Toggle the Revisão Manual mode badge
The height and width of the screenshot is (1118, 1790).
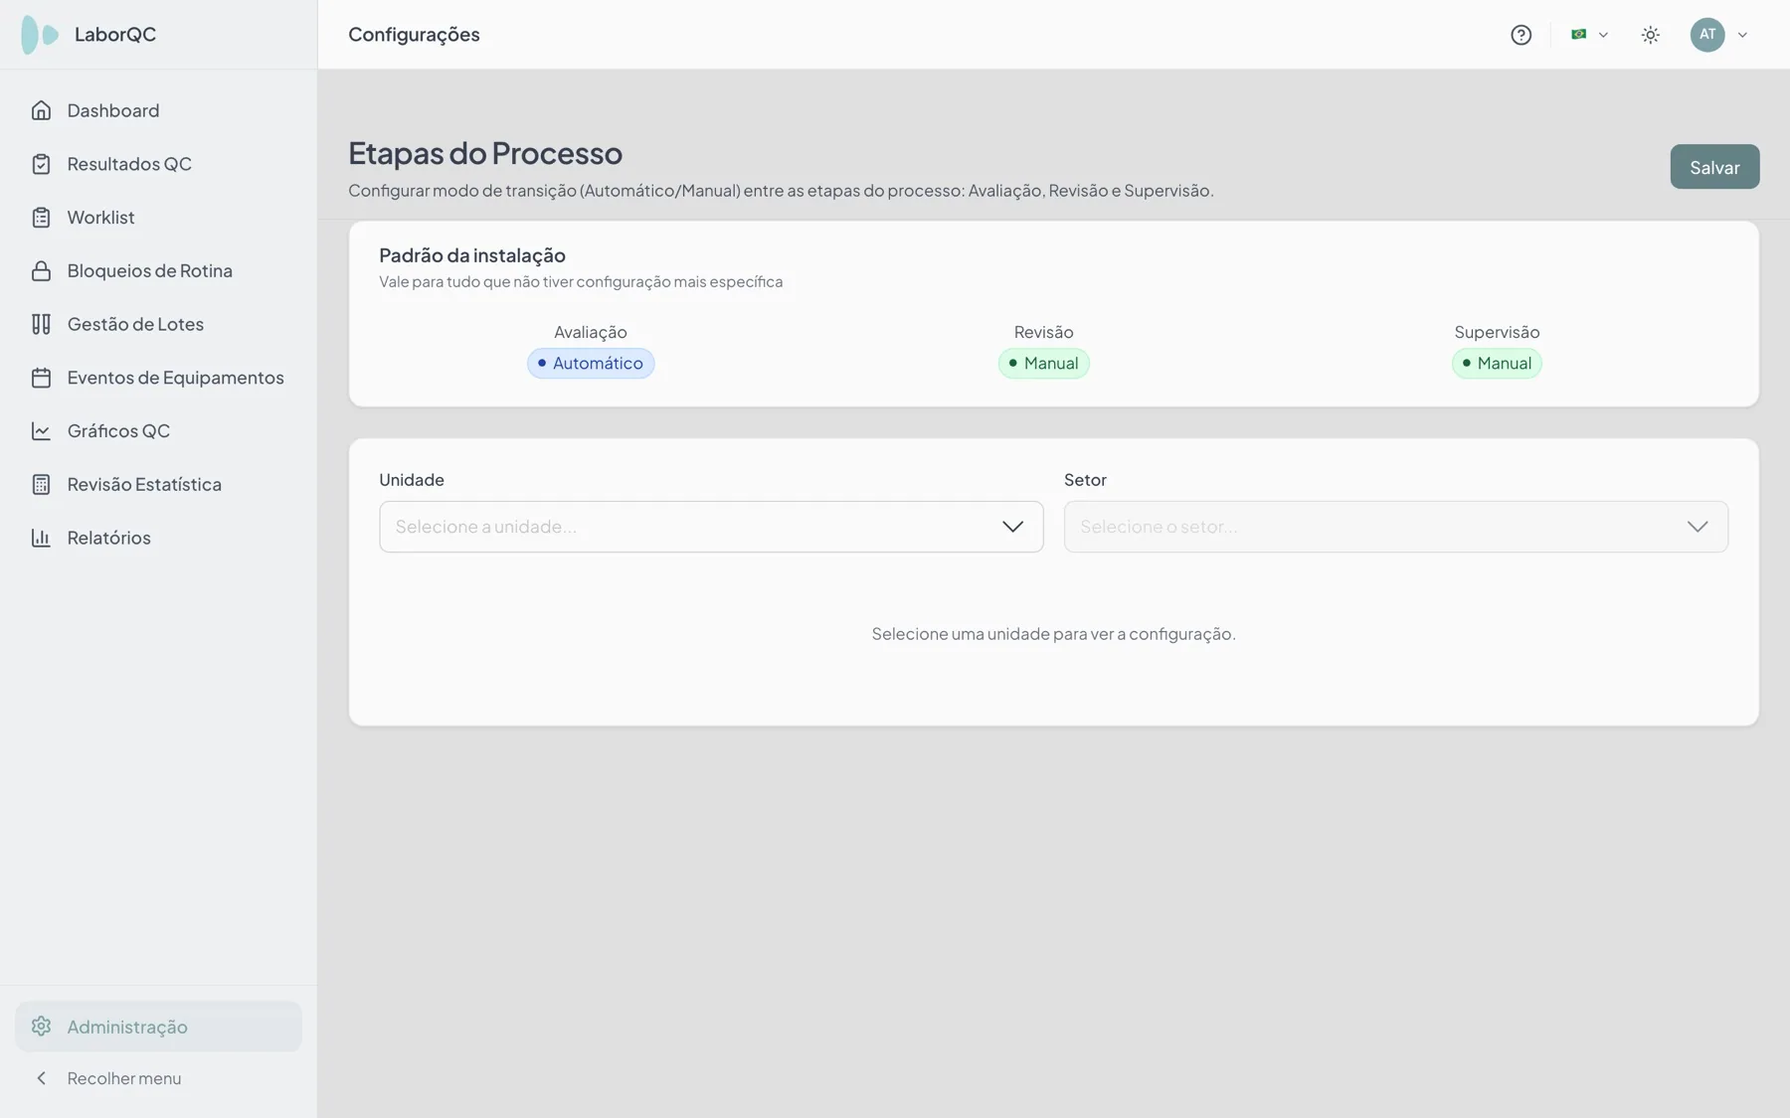(1043, 363)
